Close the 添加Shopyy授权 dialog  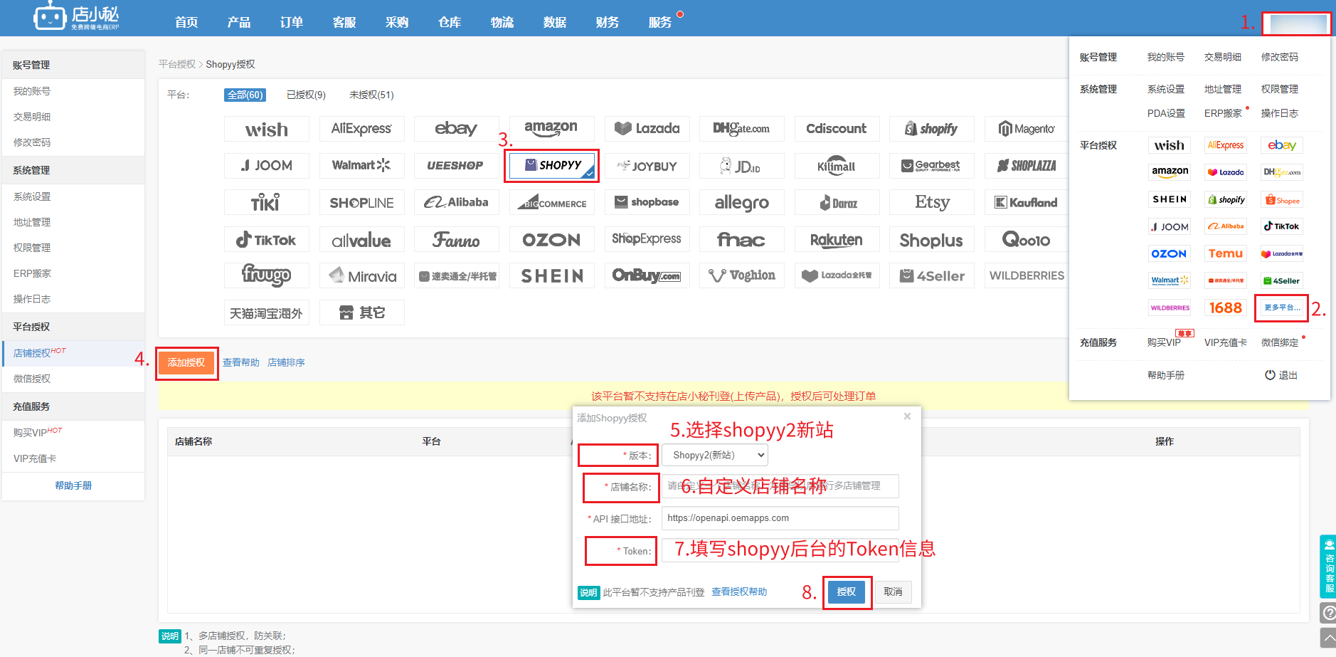(907, 416)
